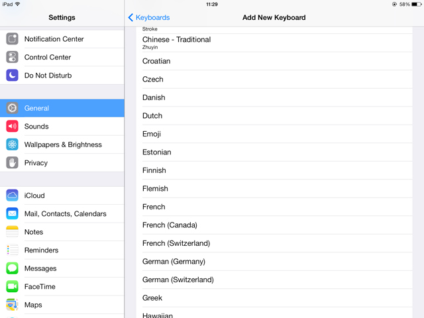The width and height of the screenshot is (424, 318).
Task: Tap the Notification Center icon
Action: 12,39
